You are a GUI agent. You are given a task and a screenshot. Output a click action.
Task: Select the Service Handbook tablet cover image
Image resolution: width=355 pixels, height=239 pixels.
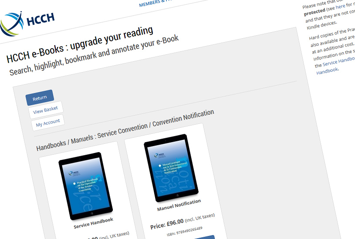86,186
